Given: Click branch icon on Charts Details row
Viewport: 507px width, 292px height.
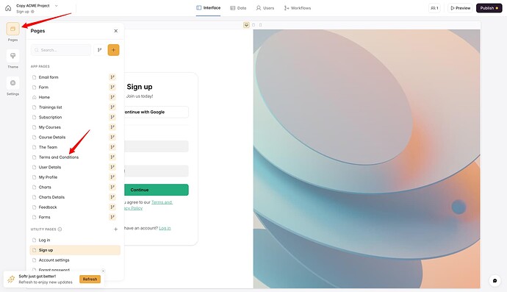Looking at the screenshot, I should coord(112,197).
